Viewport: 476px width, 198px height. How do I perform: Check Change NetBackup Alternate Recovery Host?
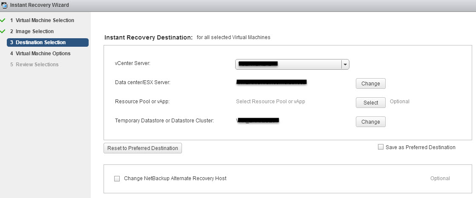tap(117, 178)
